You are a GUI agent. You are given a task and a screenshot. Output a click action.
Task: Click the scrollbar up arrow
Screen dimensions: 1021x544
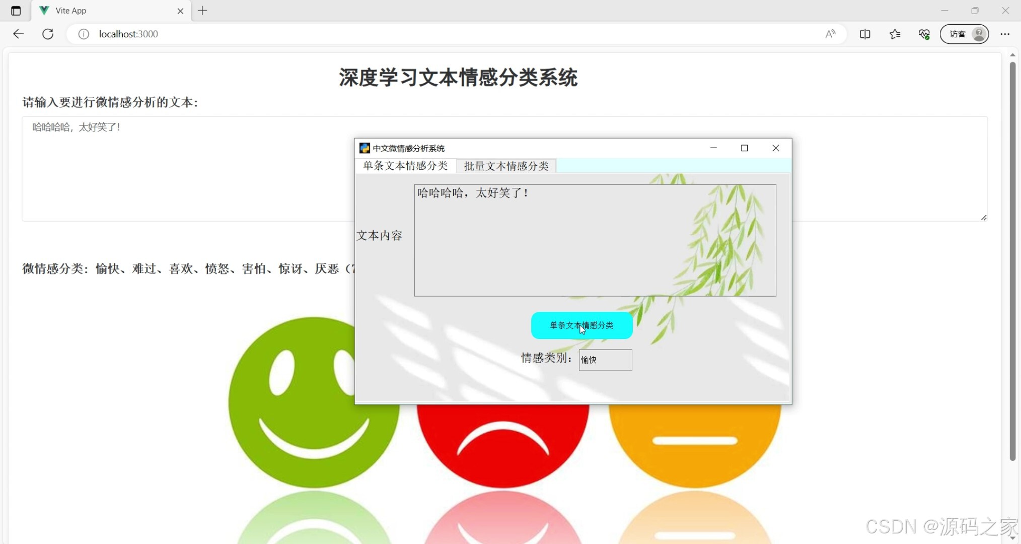(1012, 54)
